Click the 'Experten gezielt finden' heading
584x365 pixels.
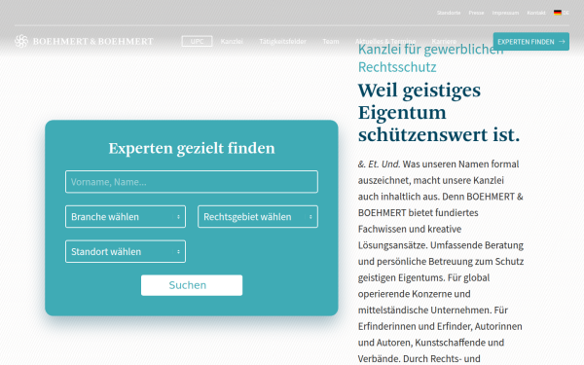click(192, 148)
